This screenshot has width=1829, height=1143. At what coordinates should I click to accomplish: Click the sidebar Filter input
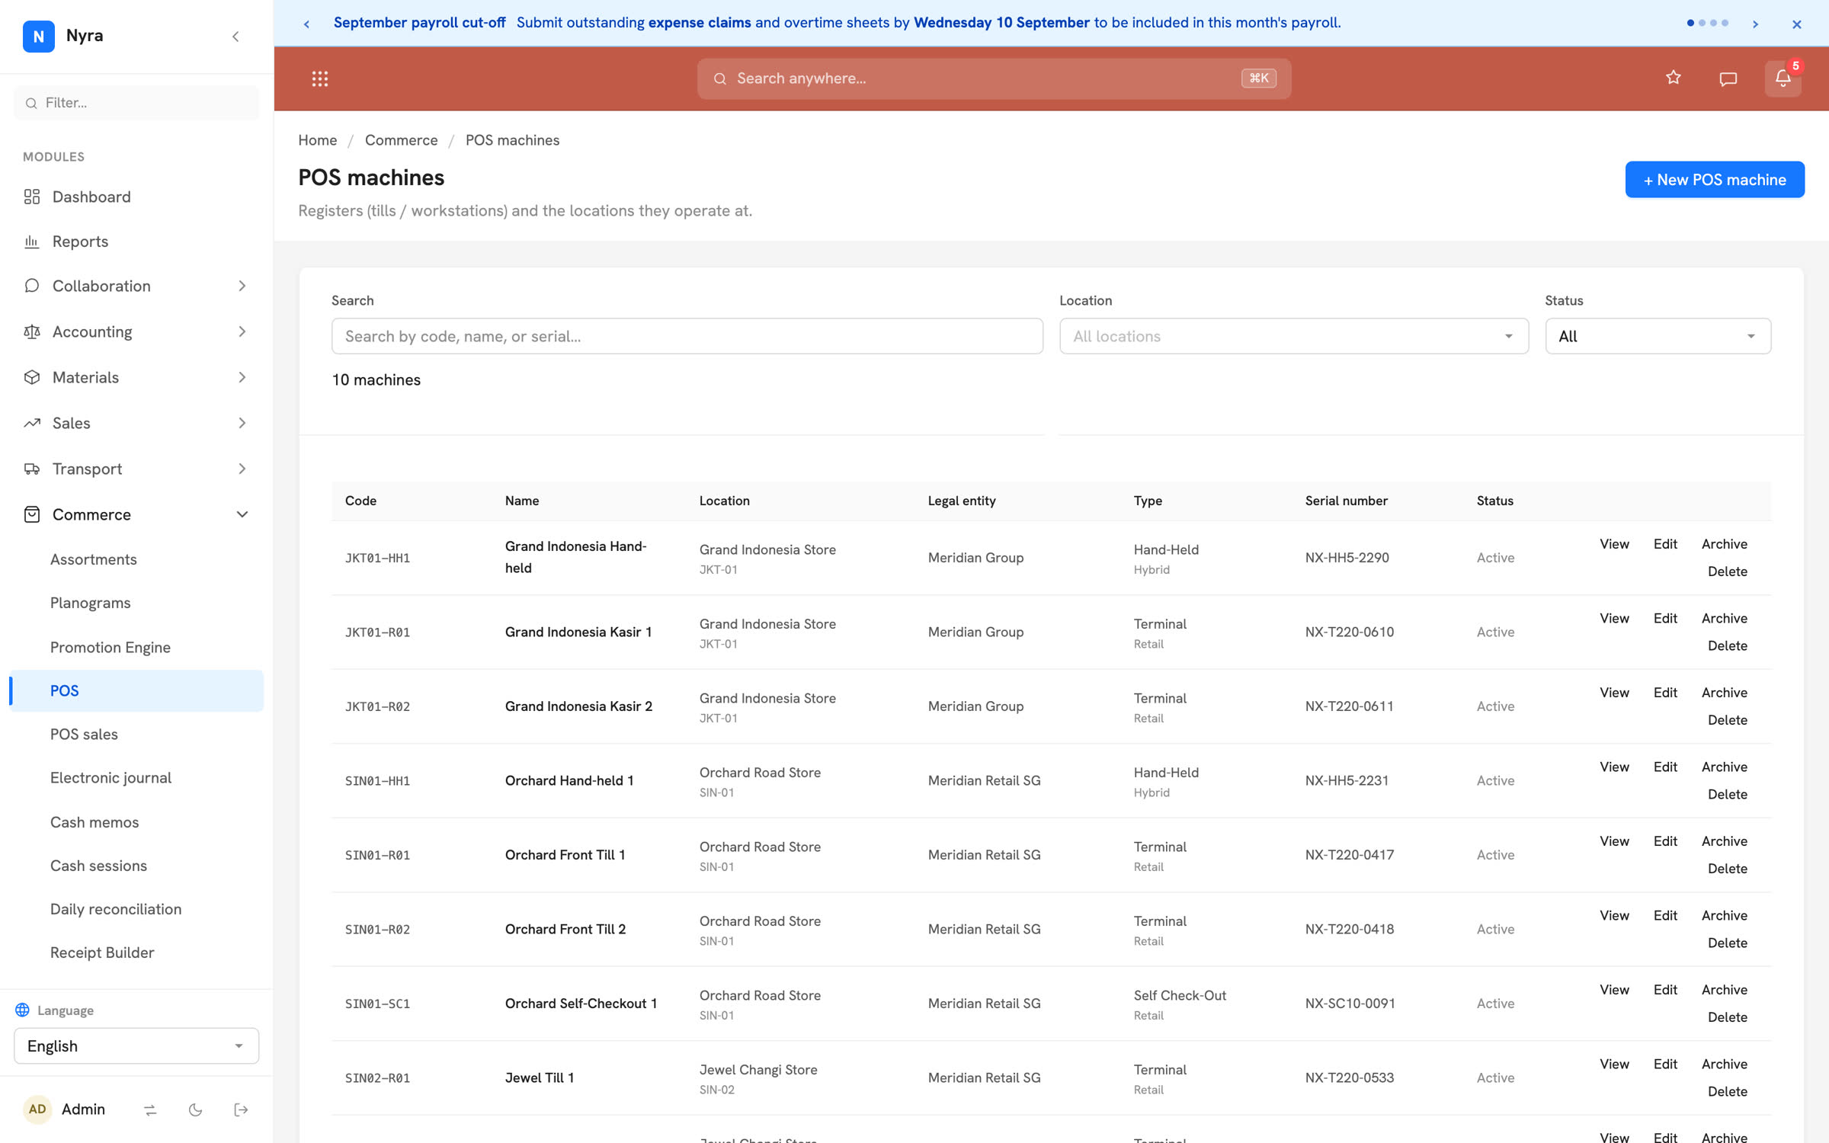[x=136, y=103]
